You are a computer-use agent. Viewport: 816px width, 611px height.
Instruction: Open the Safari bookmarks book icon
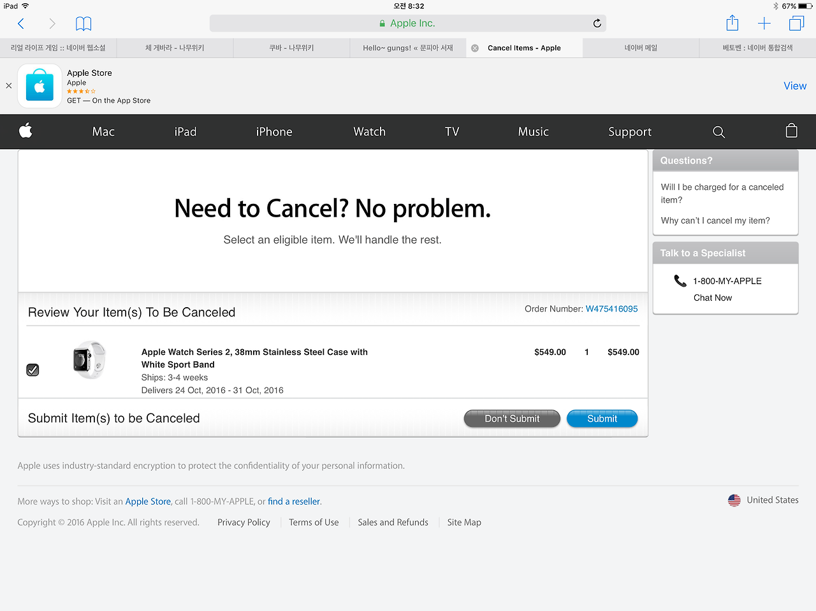(84, 24)
